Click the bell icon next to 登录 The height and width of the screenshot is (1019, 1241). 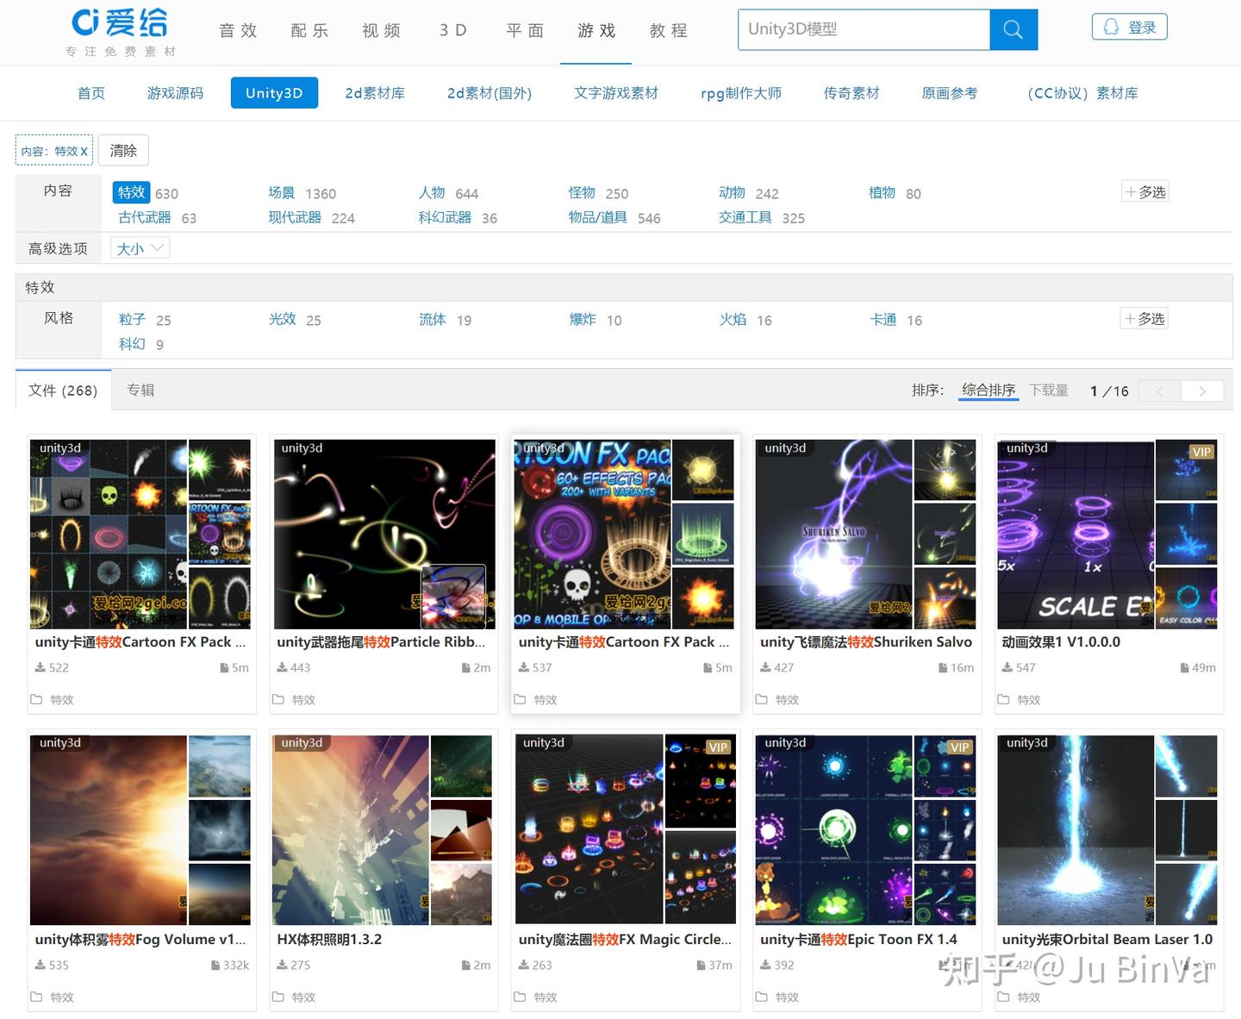point(1112,26)
